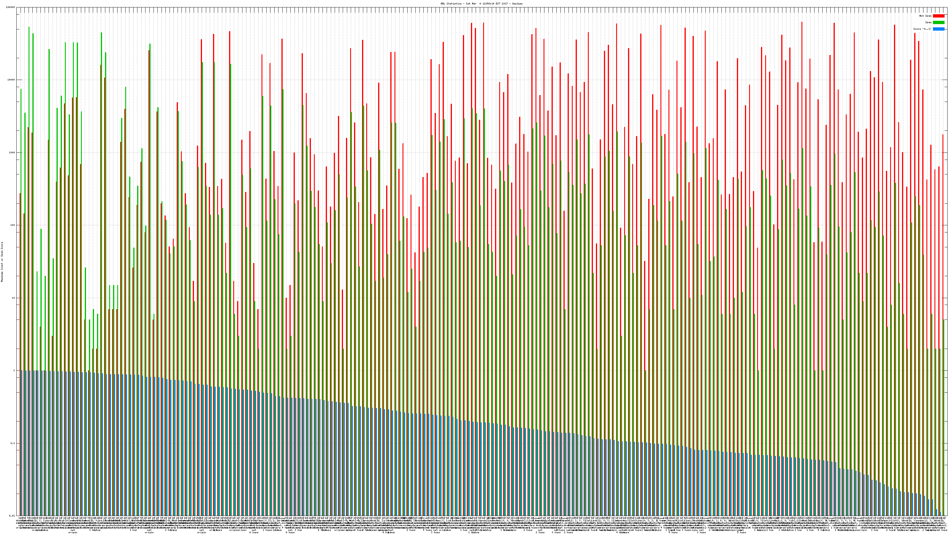Click the 0.01 y-axis tick label

coord(12,516)
